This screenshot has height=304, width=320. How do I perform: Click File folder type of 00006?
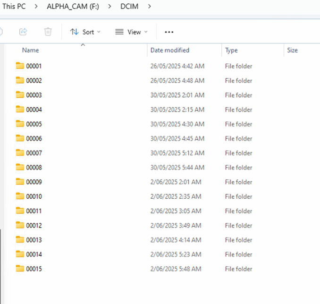pyautogui.click(x=238, y=139)
